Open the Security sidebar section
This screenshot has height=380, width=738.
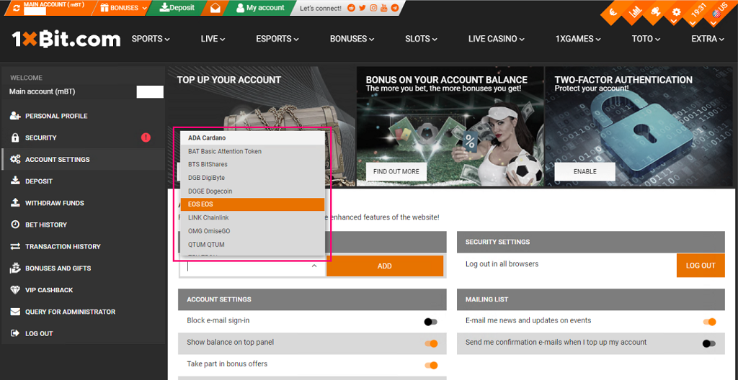pyautogui.click(x=84, y=137)
